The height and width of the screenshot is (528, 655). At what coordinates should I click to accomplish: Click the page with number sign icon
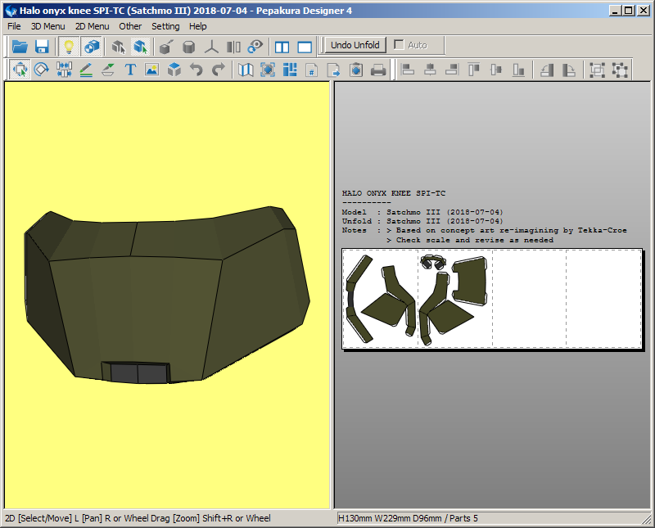(312, 70)
